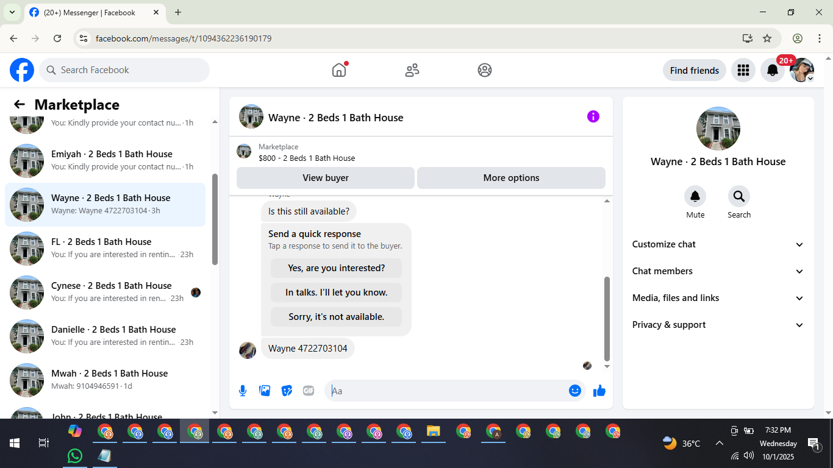Click the install app icon in address bar
The height and width of the screenshot is (468, 833).
[x=748, y=38]
